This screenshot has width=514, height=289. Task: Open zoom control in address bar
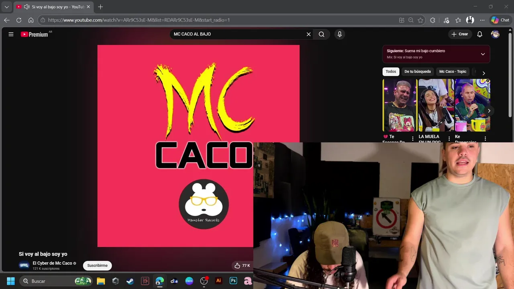coord(411,20)
